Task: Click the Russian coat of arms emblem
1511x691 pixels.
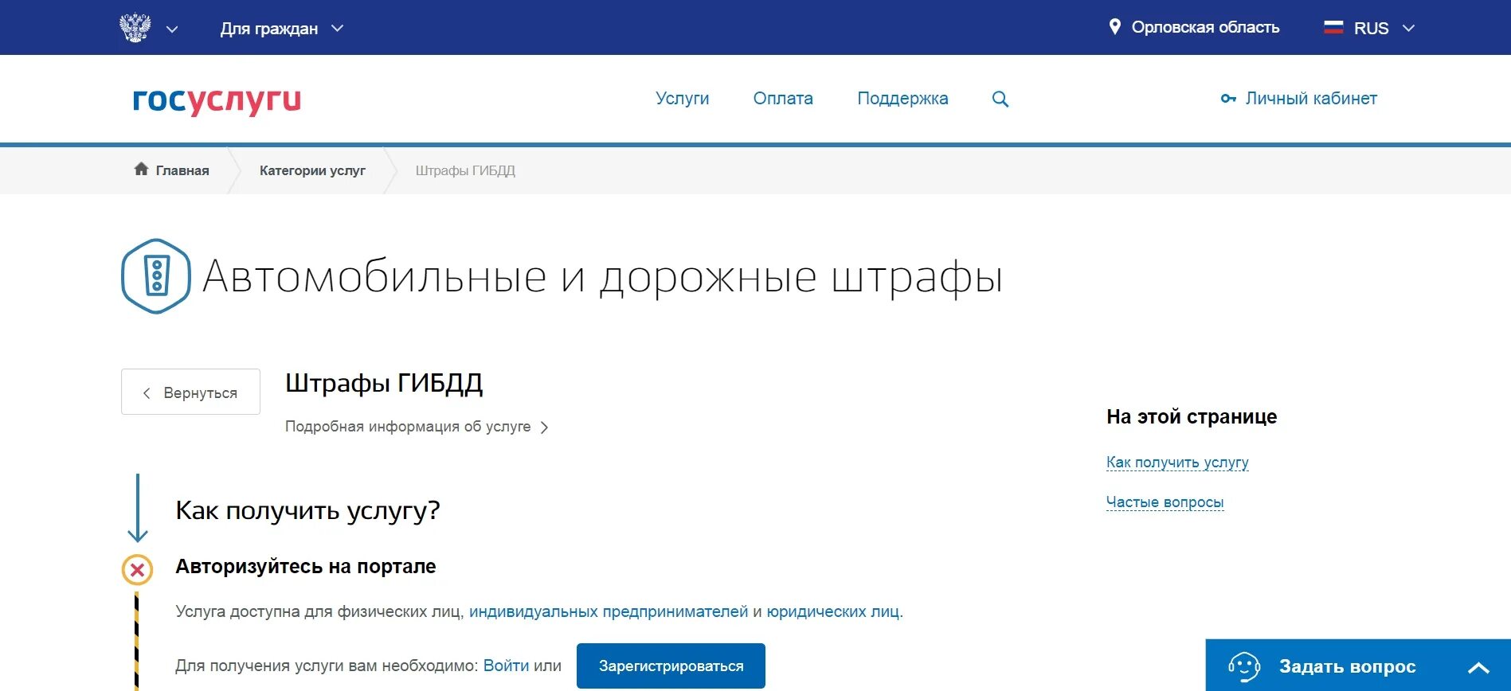Action: pos(135,28)
